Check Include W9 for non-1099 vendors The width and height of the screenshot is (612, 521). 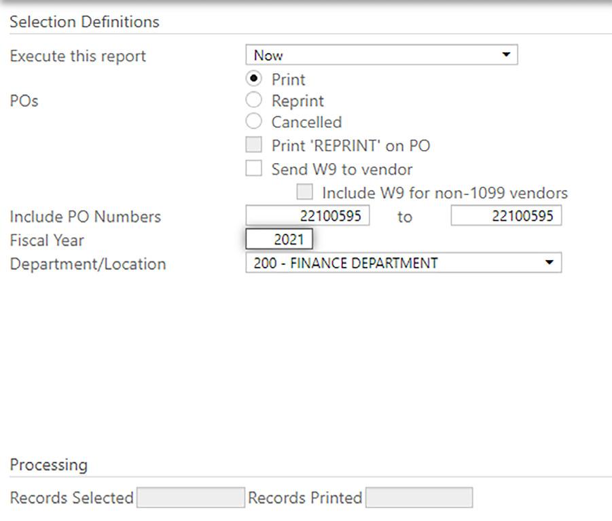(x=304, y=192)
